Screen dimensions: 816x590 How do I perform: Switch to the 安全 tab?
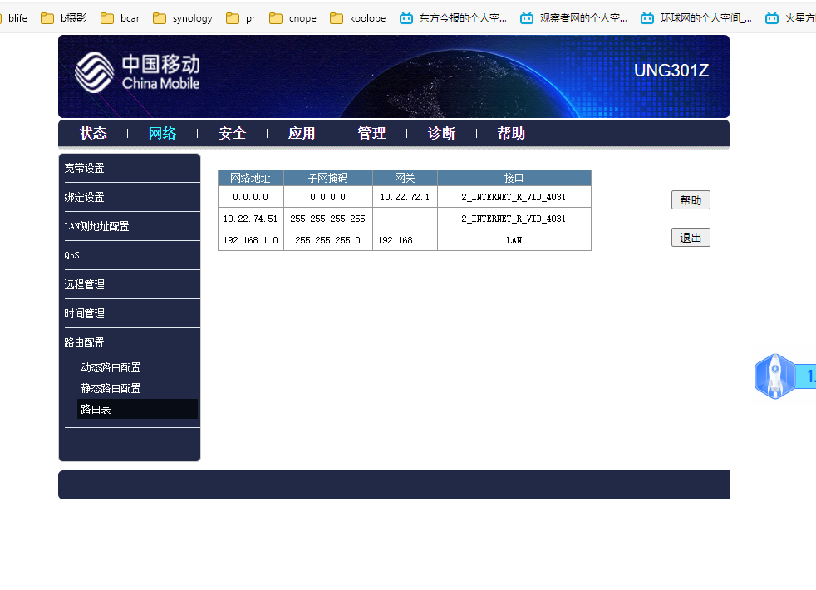[232, 133]
